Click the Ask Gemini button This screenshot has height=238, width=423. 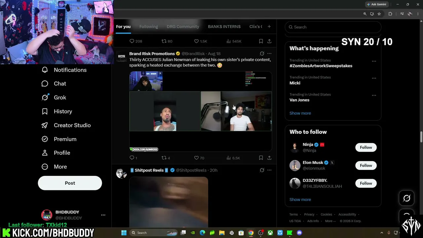376,4
